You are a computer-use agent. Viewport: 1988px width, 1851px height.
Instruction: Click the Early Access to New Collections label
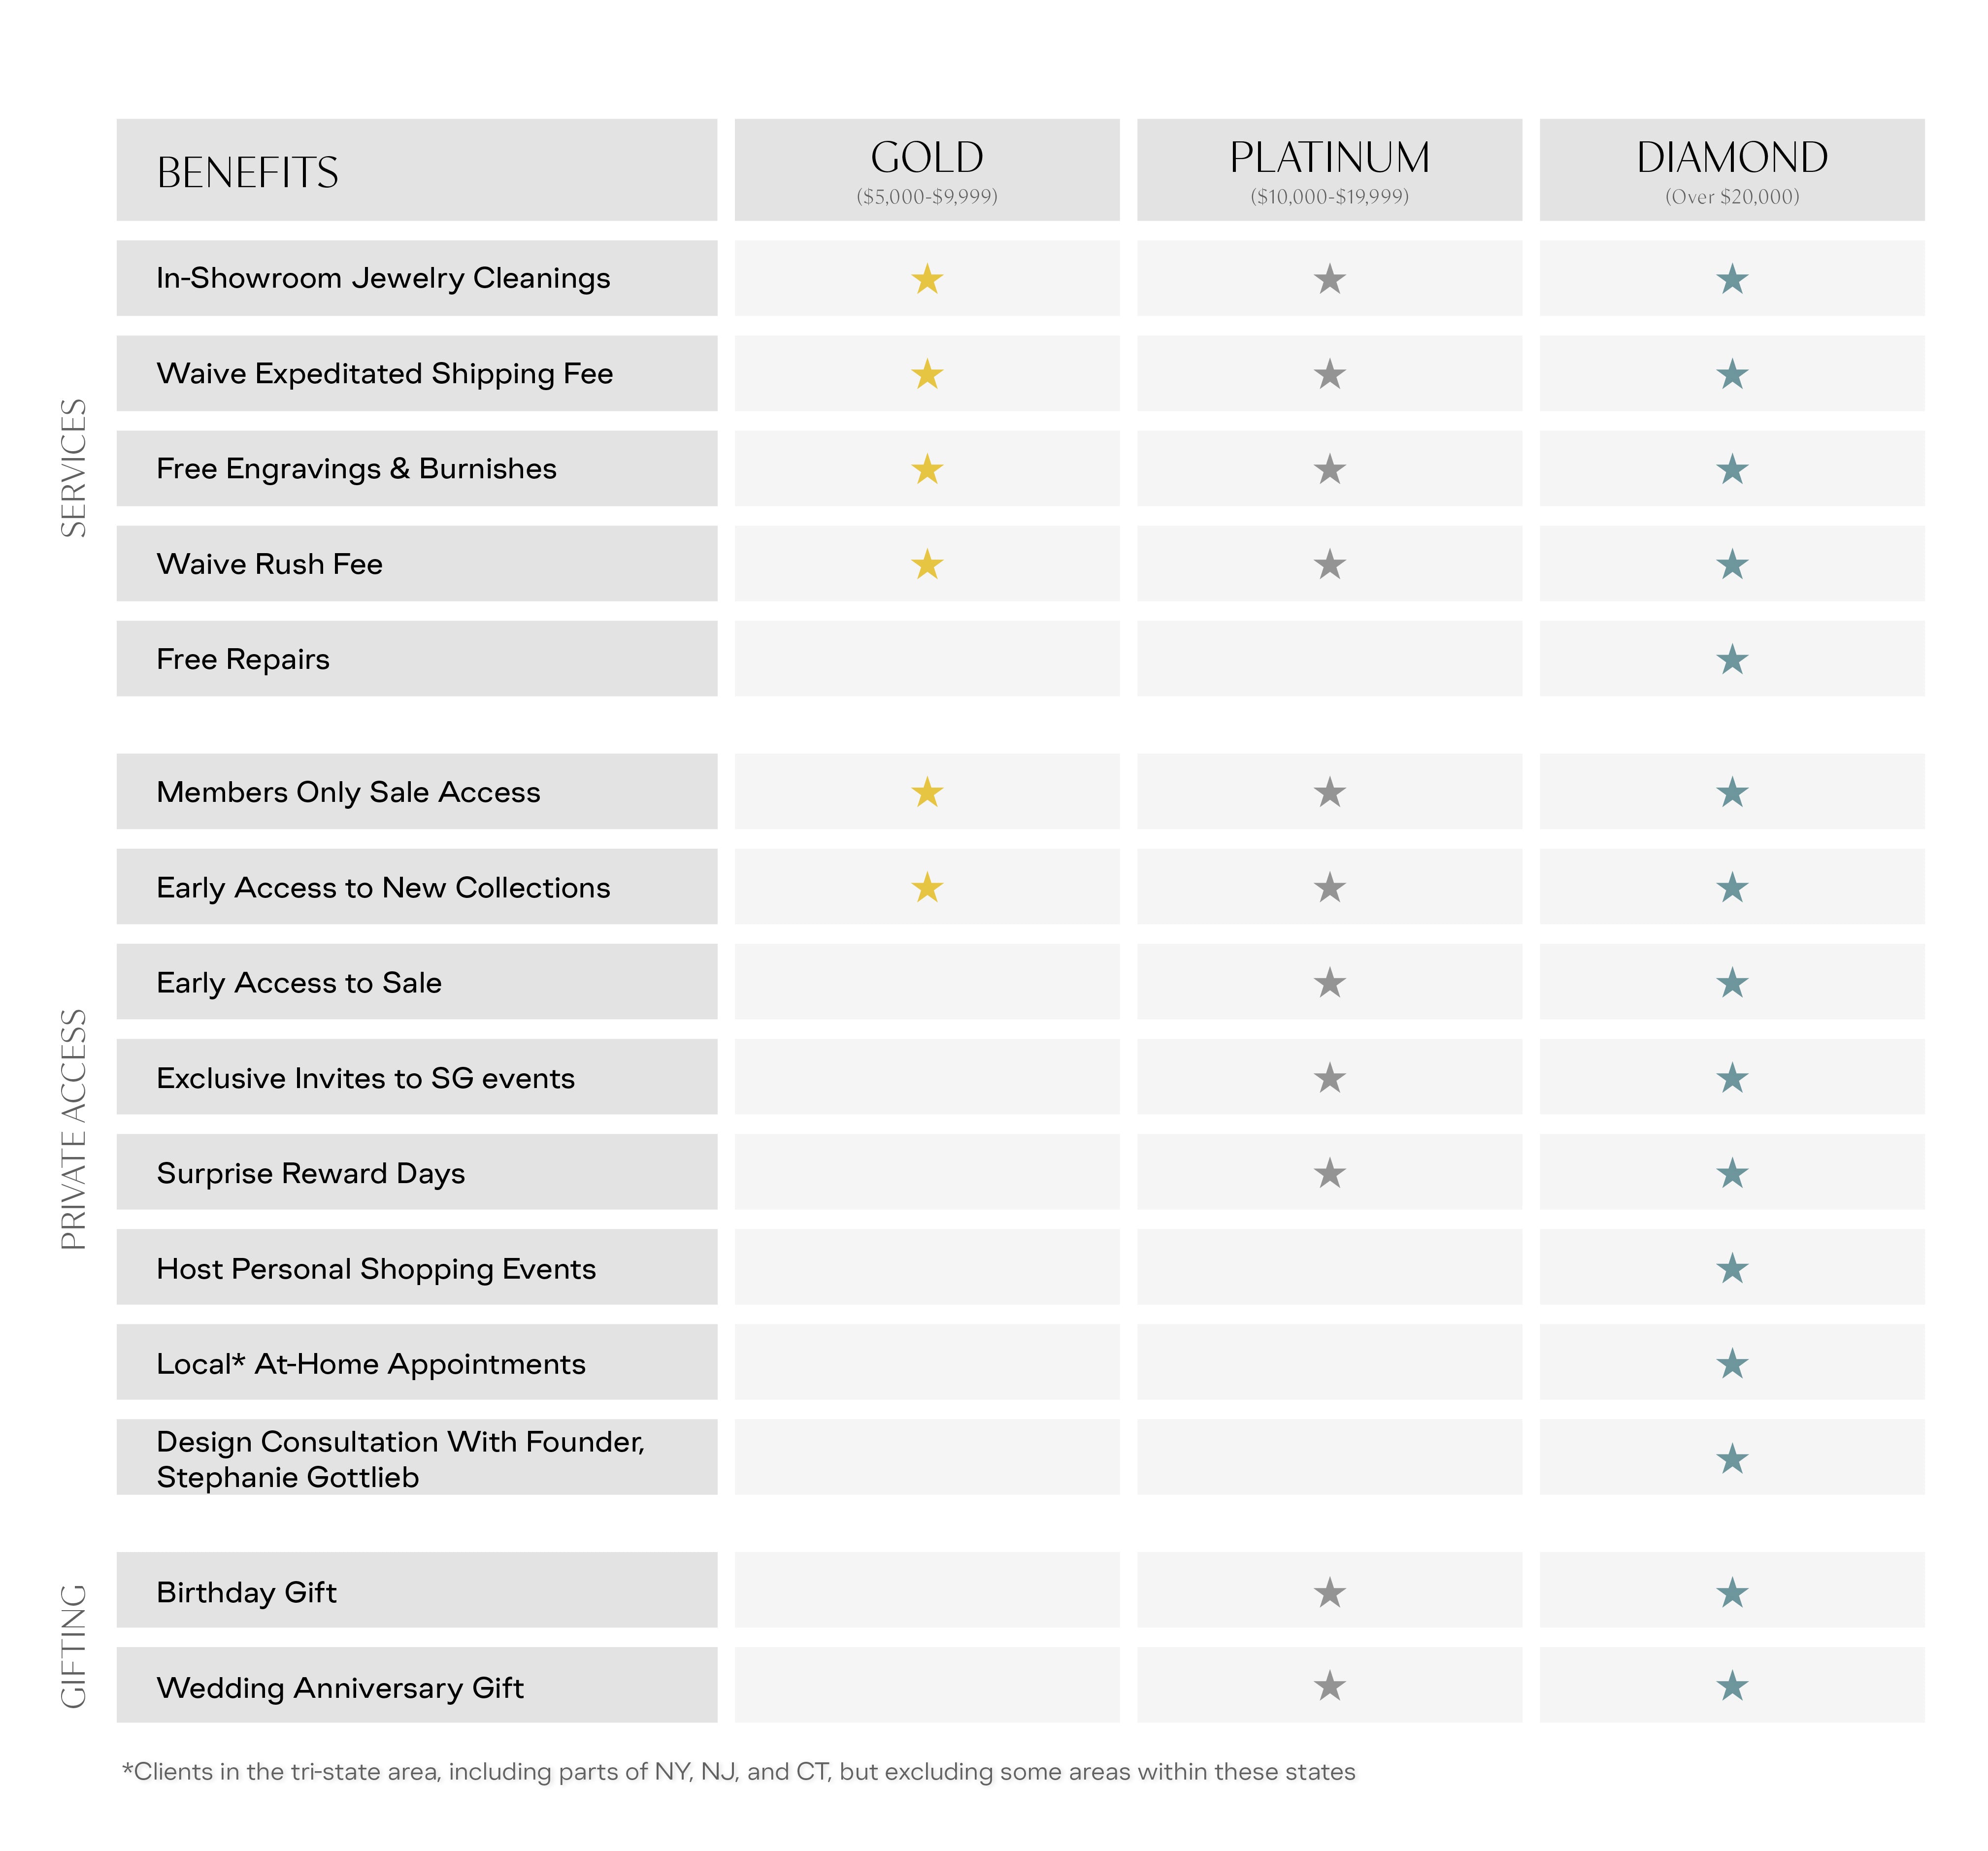pyautogui.click(x=383, y=887)
